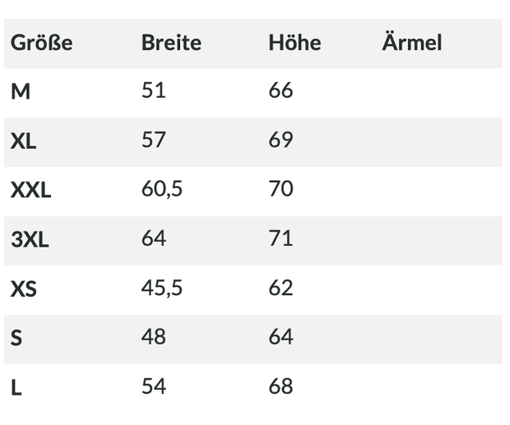Select height value 71 in 3XL row
Image resolution: width=510 pixels, height=425 pixels.
281,239
